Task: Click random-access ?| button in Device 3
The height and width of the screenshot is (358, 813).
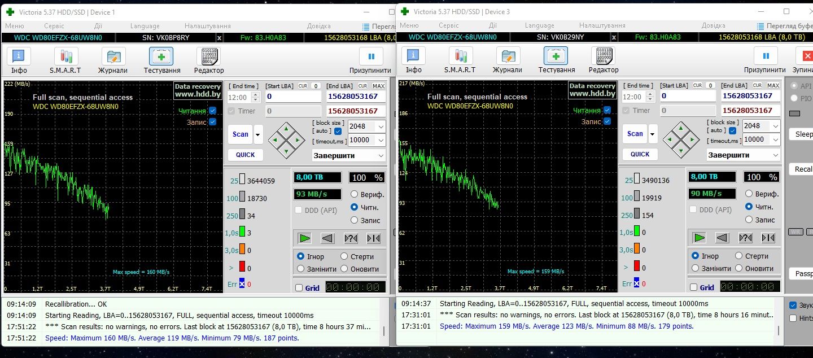Action: click(745, 238)
